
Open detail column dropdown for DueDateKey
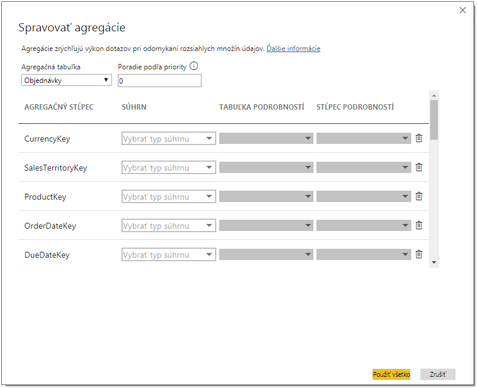tap(364, 255)
